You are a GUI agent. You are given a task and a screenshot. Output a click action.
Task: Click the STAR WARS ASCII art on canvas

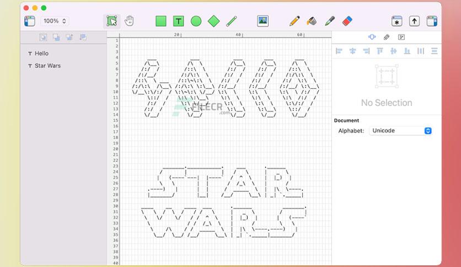pyautogui.click(x=225, y=202)
